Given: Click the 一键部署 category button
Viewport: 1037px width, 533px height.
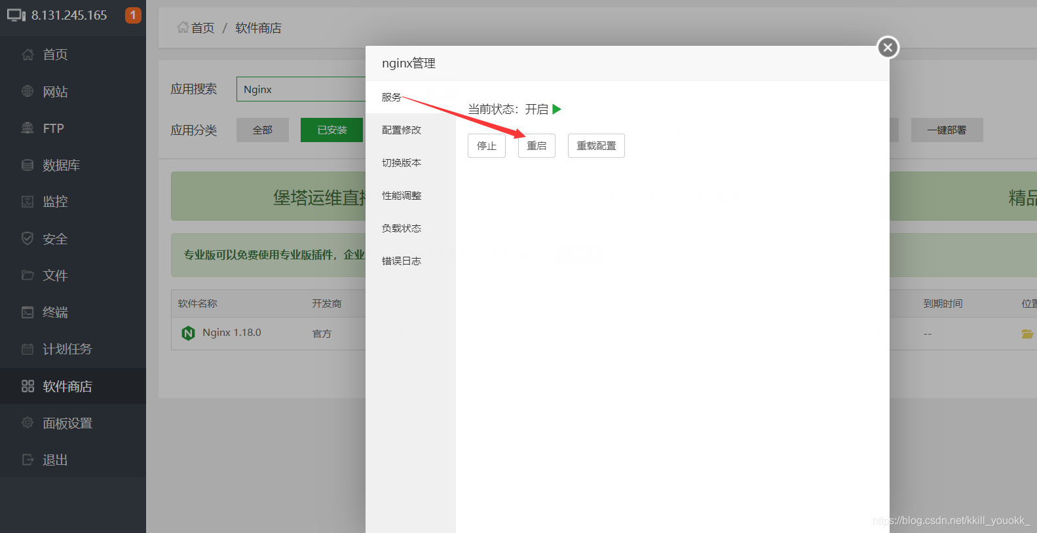Looking at the screenshot, I should (947, 130).
